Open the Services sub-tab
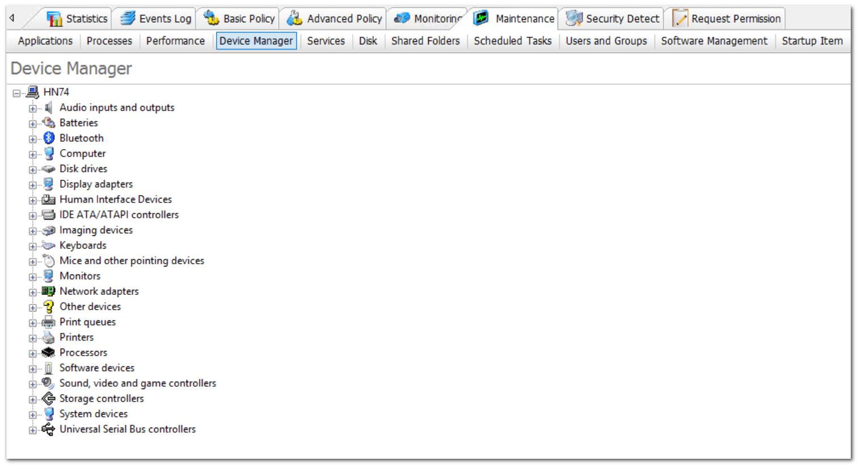 pos(326,41)
